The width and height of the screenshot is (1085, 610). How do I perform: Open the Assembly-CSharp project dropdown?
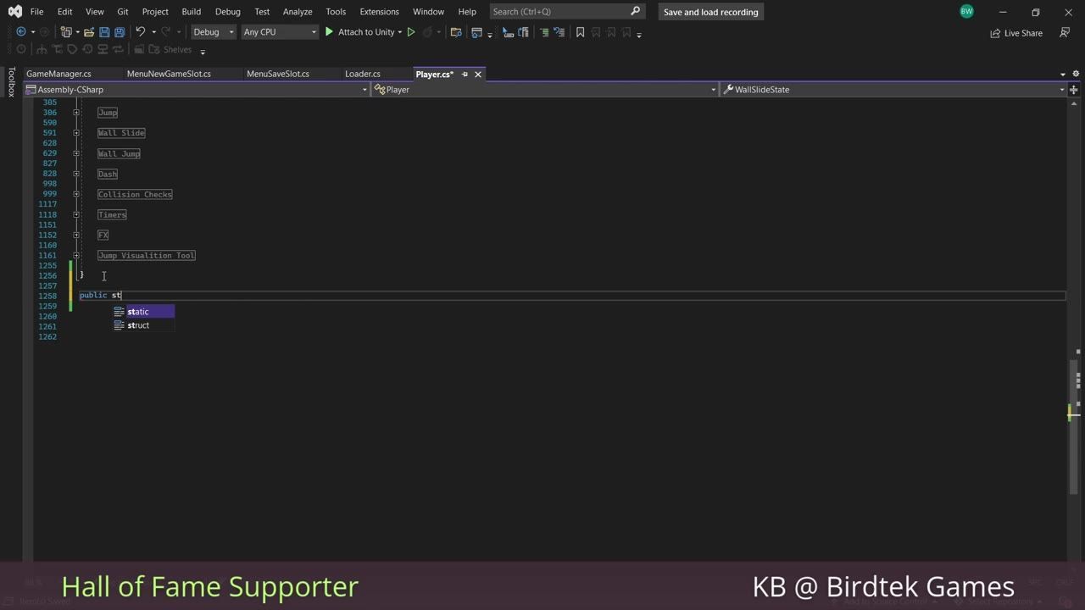click(x=197, y=89)
